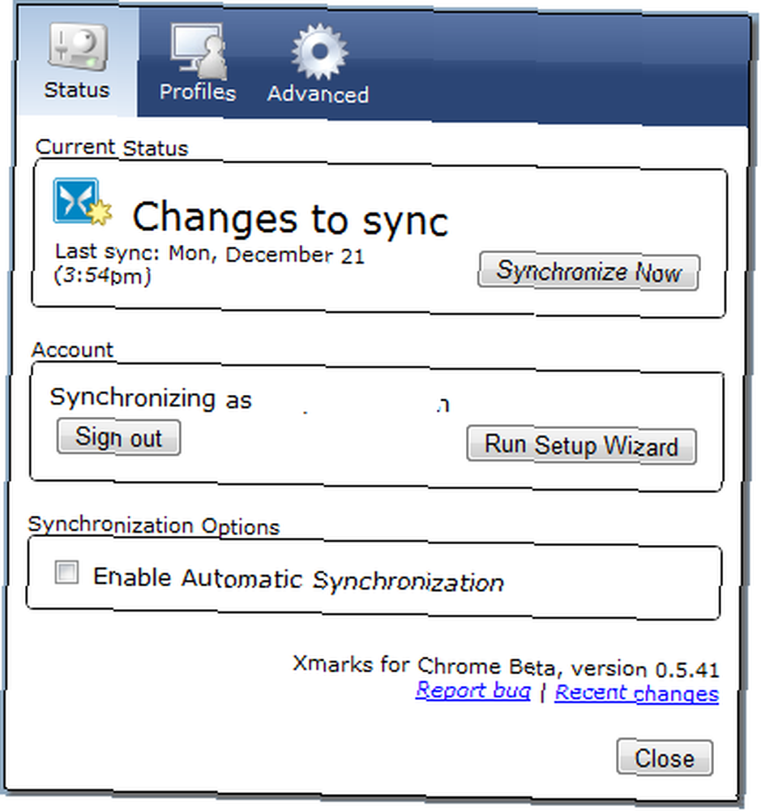This screenshot has height=811, width=761.
Task: Click the 'Xmarks for Chrome Beta, version 0.5.41' text
Action: (x=506, y=667)
